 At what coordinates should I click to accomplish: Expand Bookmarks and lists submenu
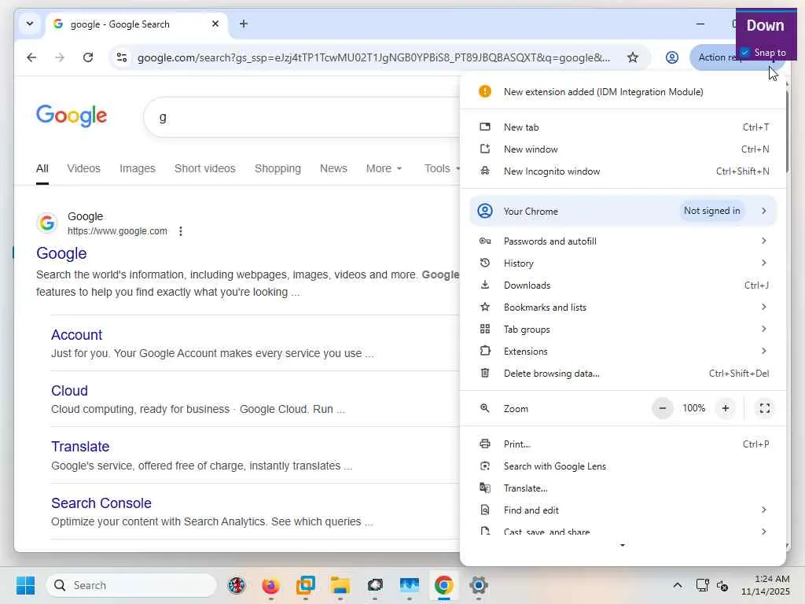623,308
